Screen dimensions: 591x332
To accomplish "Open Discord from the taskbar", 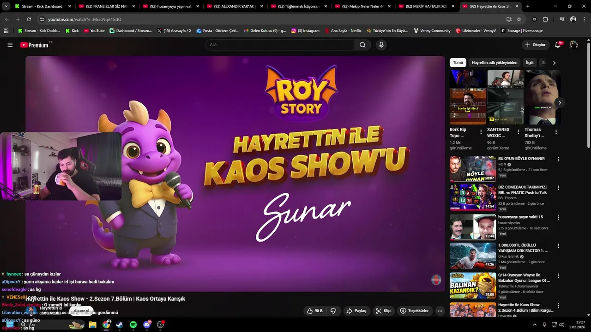I will [x=147, y=325].
